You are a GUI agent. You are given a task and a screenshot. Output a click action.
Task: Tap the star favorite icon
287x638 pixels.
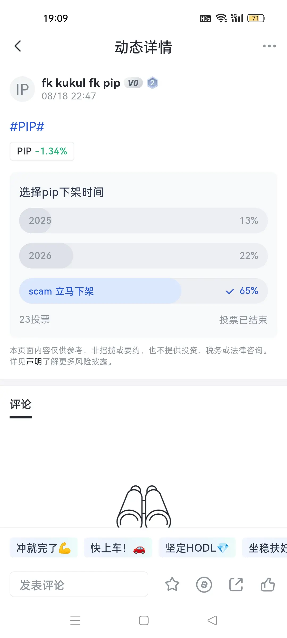172,585
